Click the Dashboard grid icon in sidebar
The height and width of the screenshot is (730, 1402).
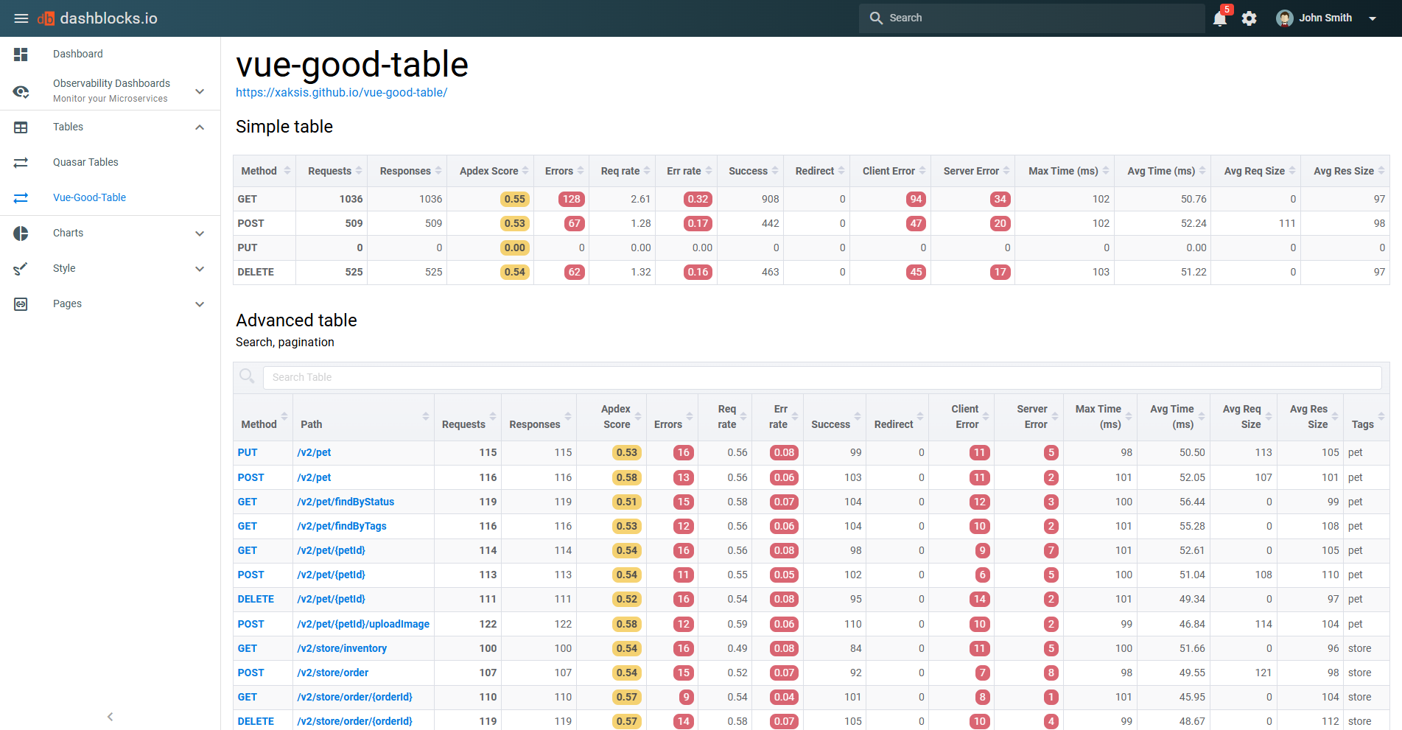[x=21, y=54]
